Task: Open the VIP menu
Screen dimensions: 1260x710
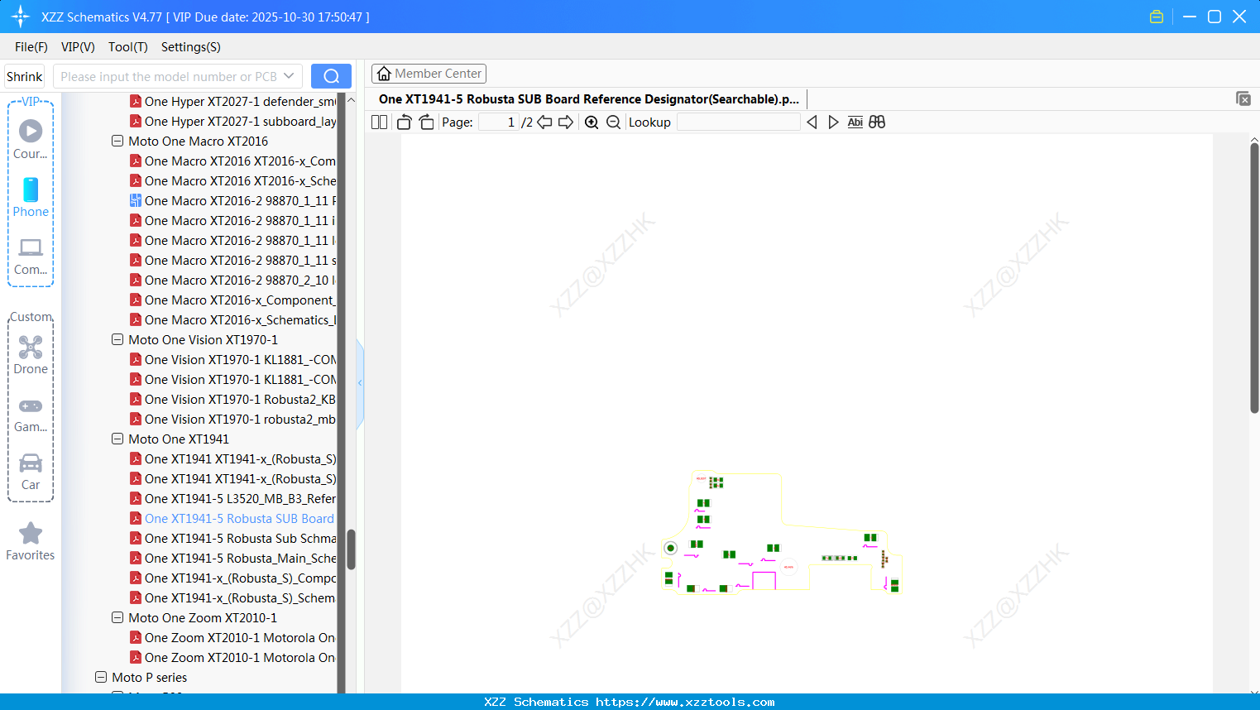Action: click(x=78, y=47)
